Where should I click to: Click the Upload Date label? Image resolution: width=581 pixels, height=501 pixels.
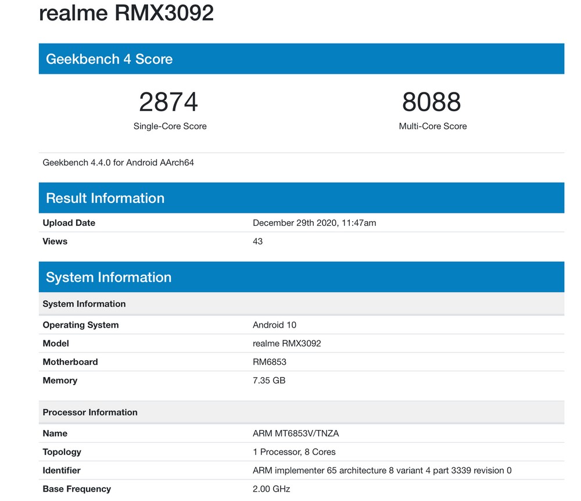[x=69, y=223]
